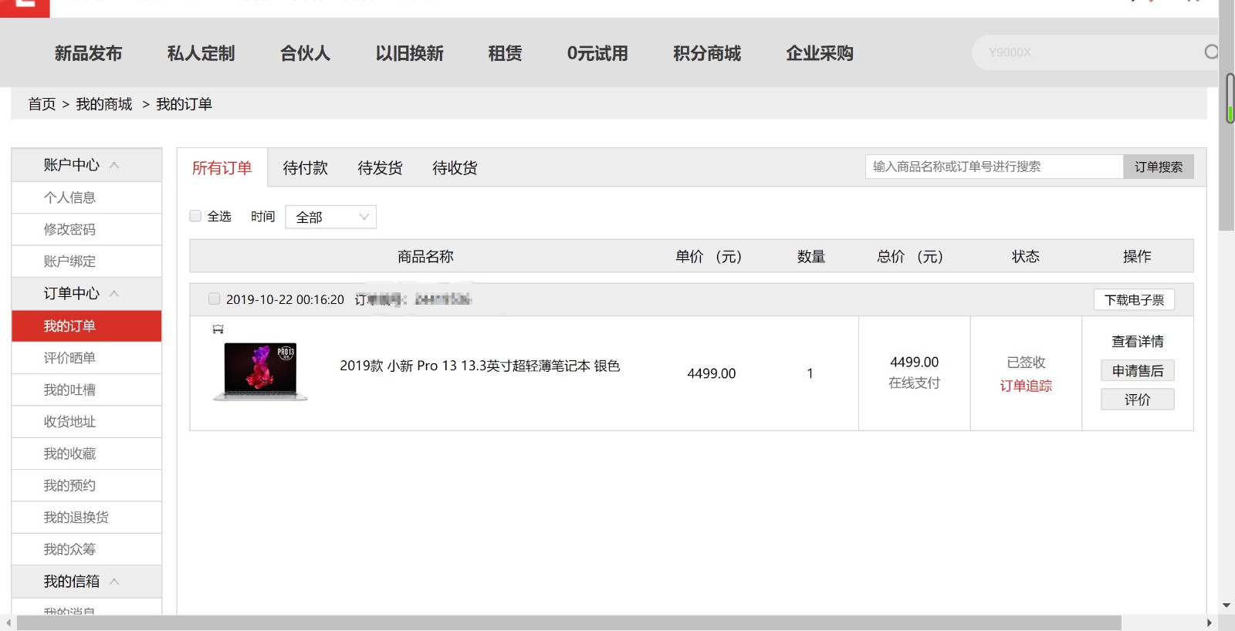The width and height of the screenshot is (1235, 631).
Task: Collapse the 我的信箱 section
Action: [x=114, y=581]
